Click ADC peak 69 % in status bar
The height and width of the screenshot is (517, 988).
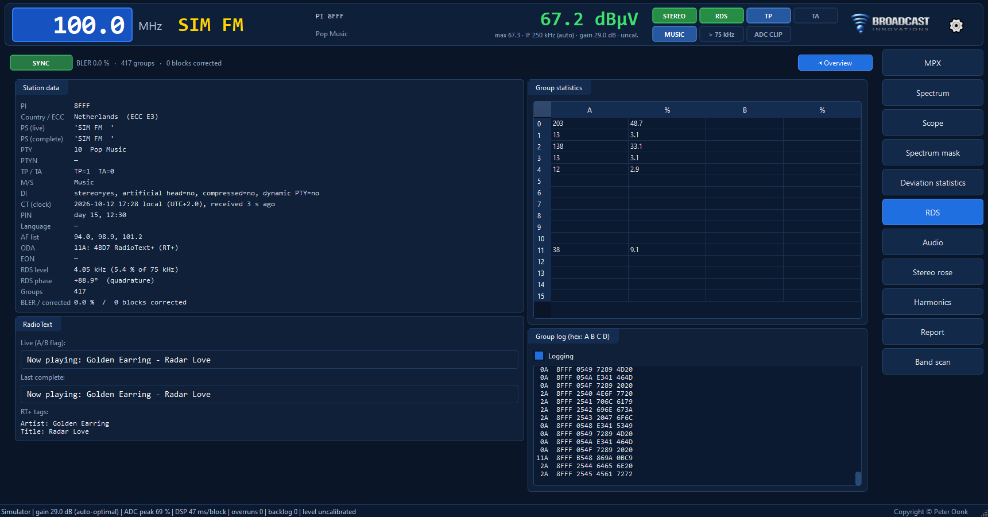click(147, 512)
